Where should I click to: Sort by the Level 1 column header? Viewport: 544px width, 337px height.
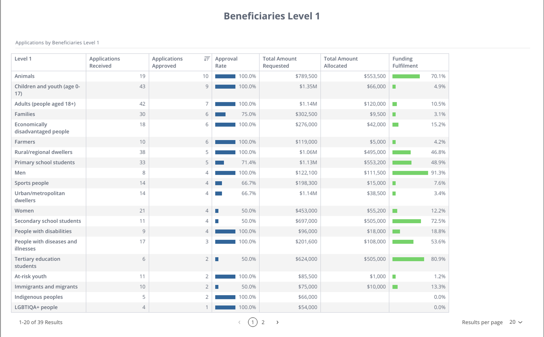coord(23,59)
